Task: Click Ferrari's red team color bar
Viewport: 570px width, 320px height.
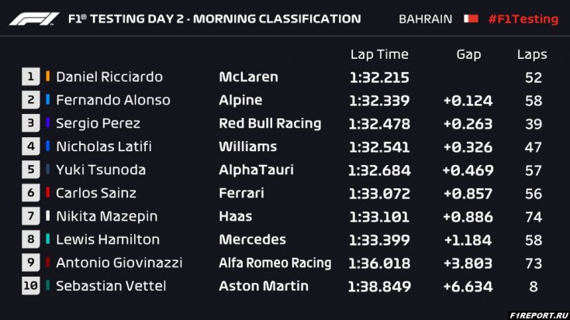Action: (48, 193)
